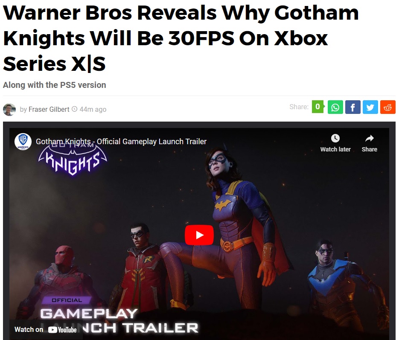Share article via WhatsApp icon

335,107
